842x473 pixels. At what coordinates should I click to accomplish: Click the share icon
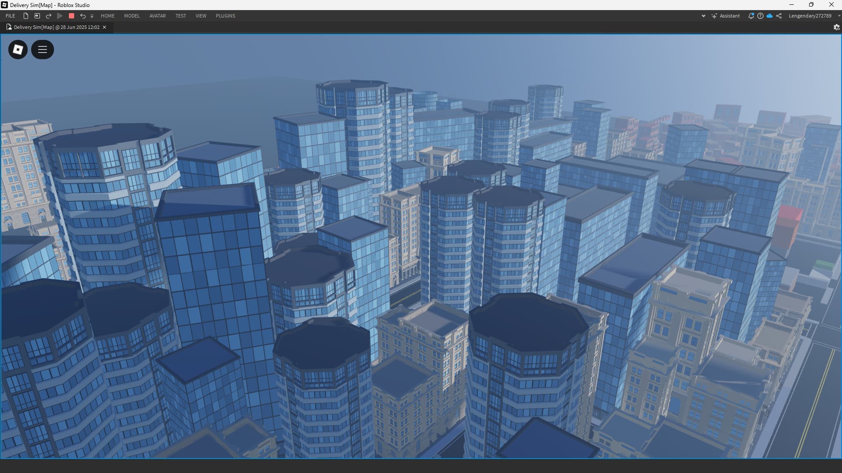779,16
